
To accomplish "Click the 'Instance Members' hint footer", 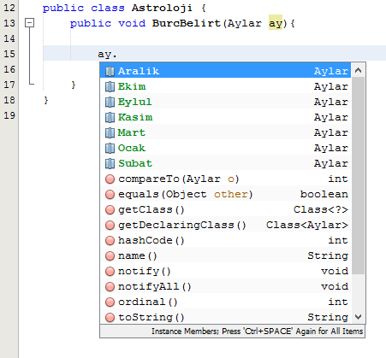I will pyautogui.click(x=232, y=332).
